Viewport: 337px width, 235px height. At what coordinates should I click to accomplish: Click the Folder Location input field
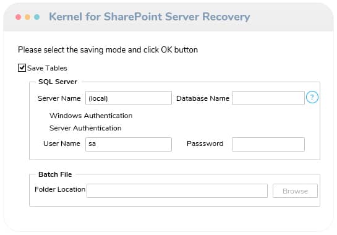[177, 190]
